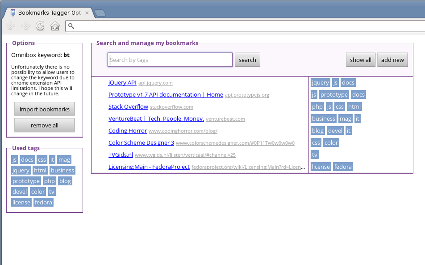Screen dimensions: 425x265
Task: Click the tv tag on the TVGids.nl row
Action: (x=315, y=155)
